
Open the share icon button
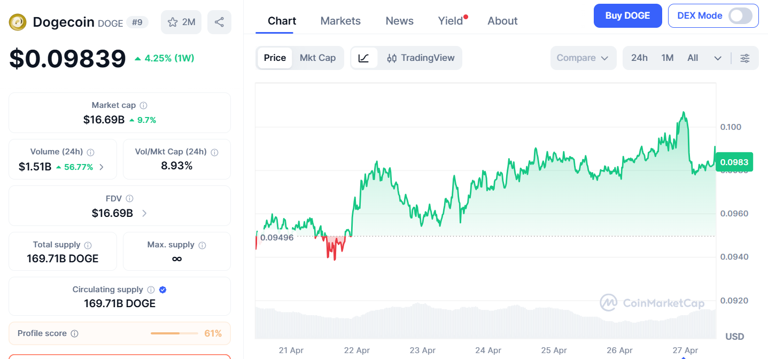[219, 22]
